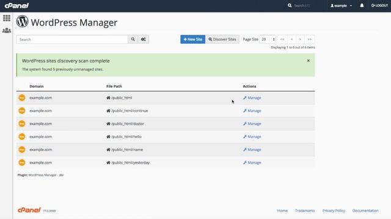
Task: Open the Trademarks footer link
Action: [x=305, y=210]
